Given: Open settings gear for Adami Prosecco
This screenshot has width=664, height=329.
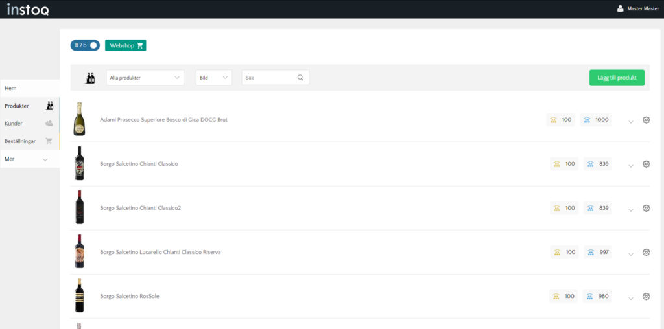Looking at the screenshot, I should 646,120.
